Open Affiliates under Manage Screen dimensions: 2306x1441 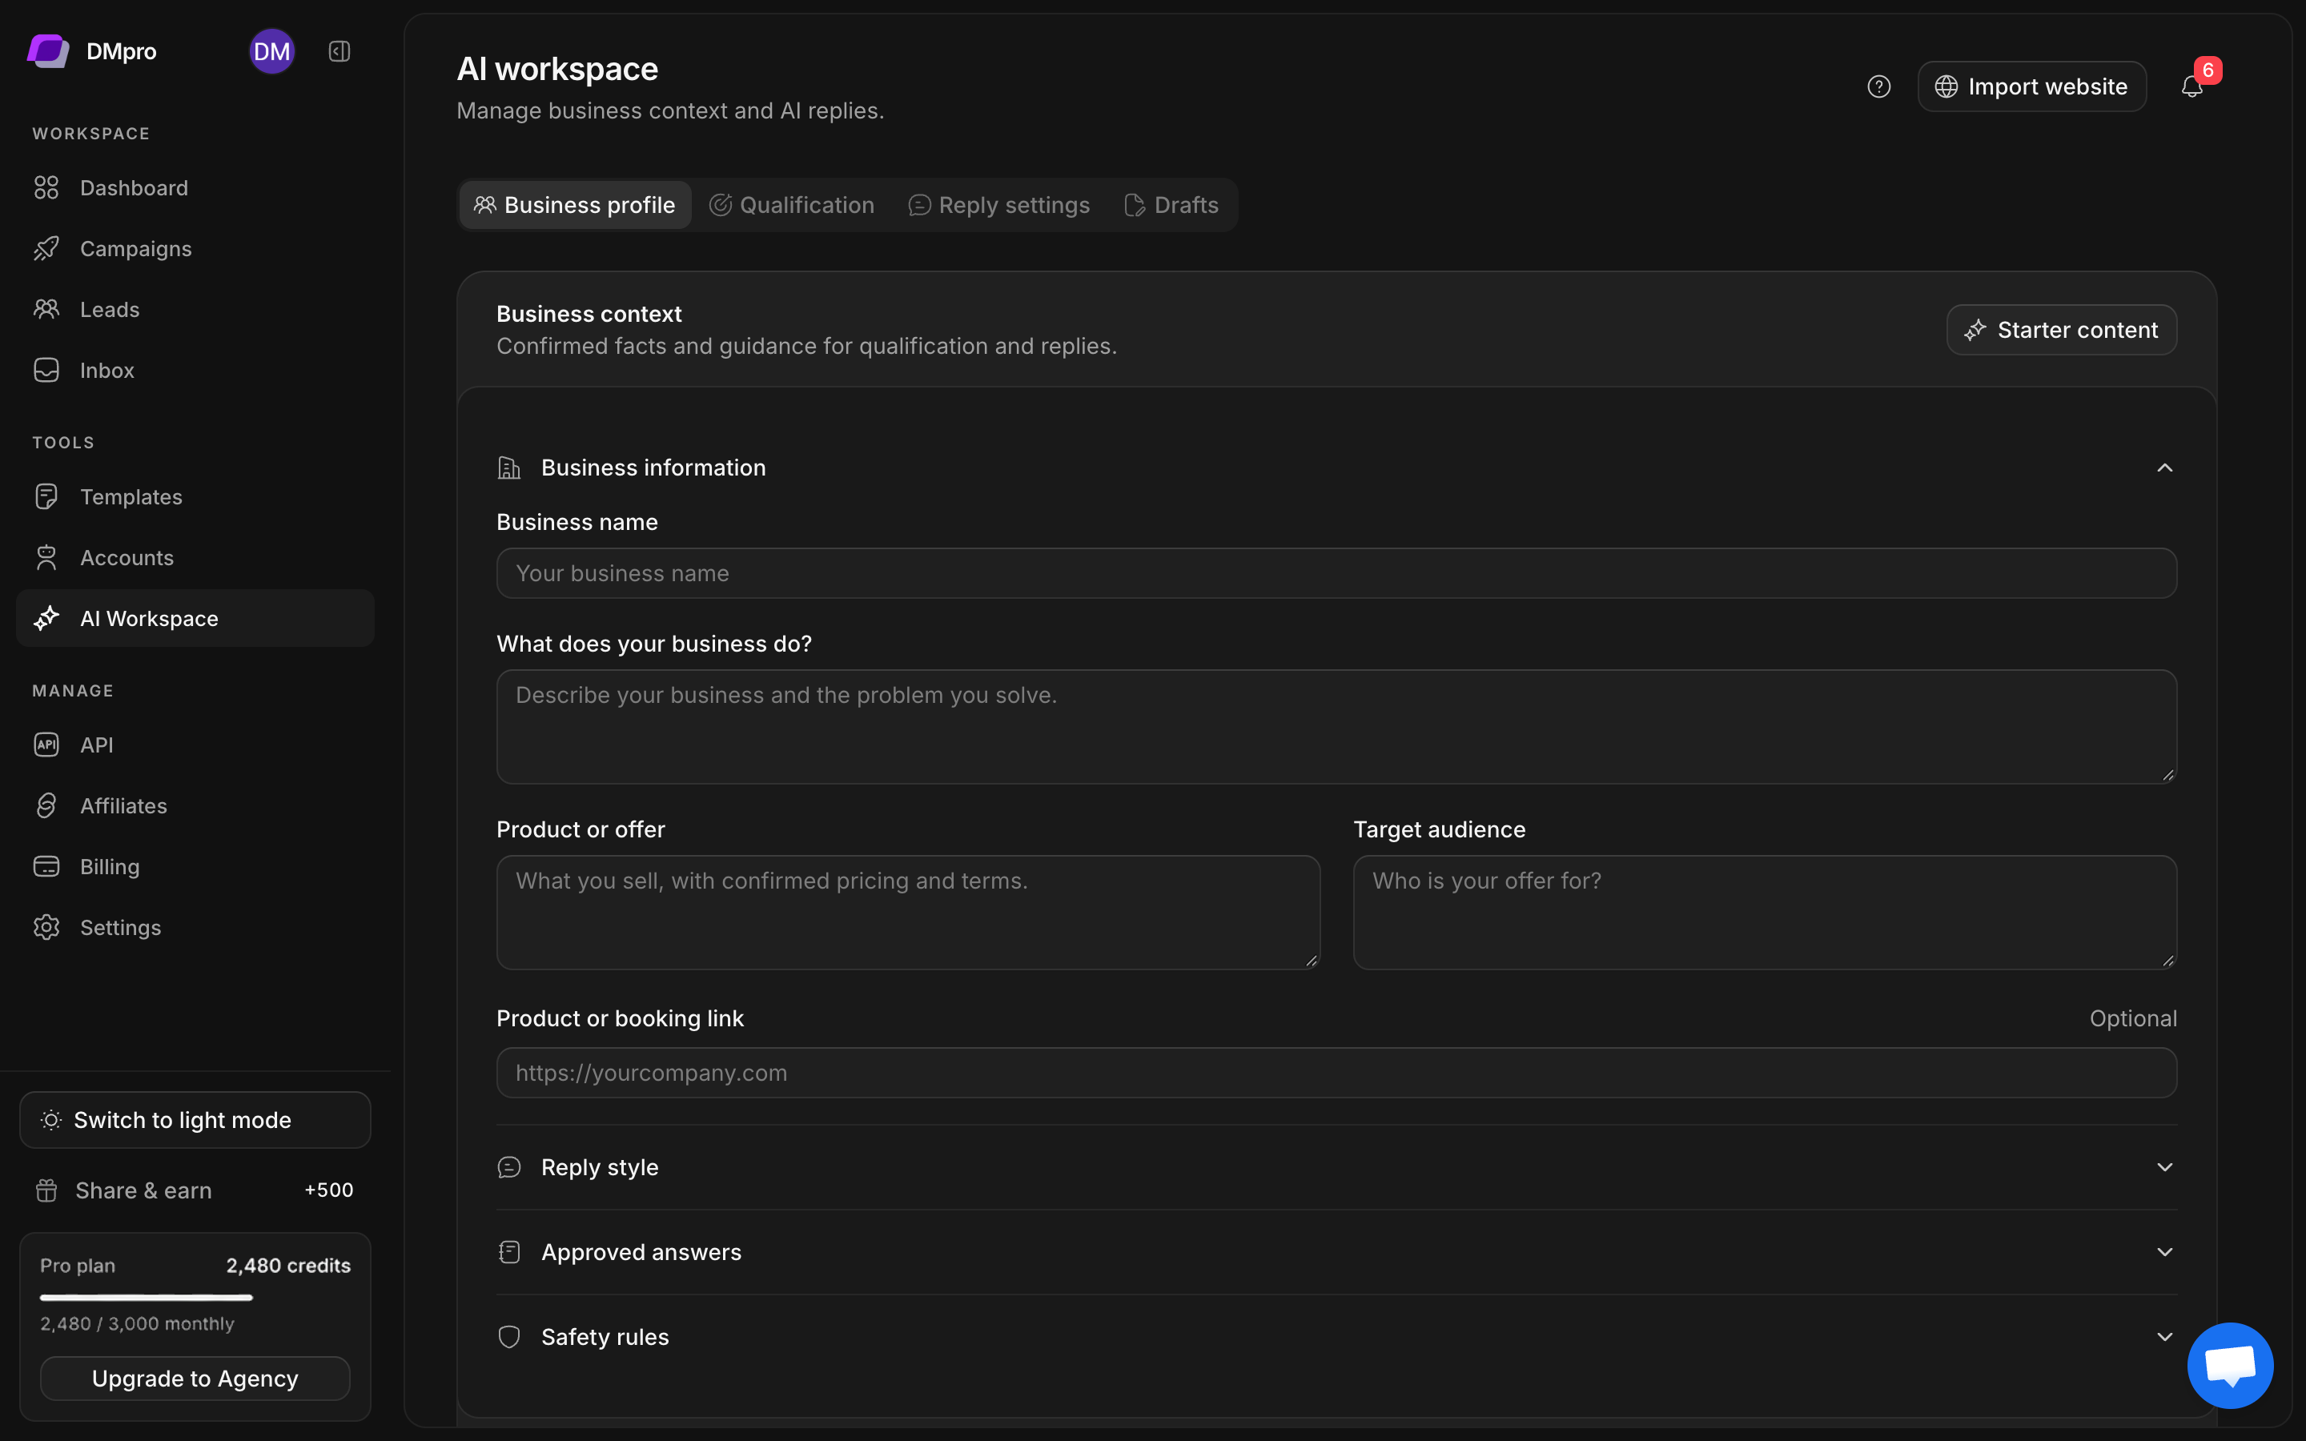195,805
